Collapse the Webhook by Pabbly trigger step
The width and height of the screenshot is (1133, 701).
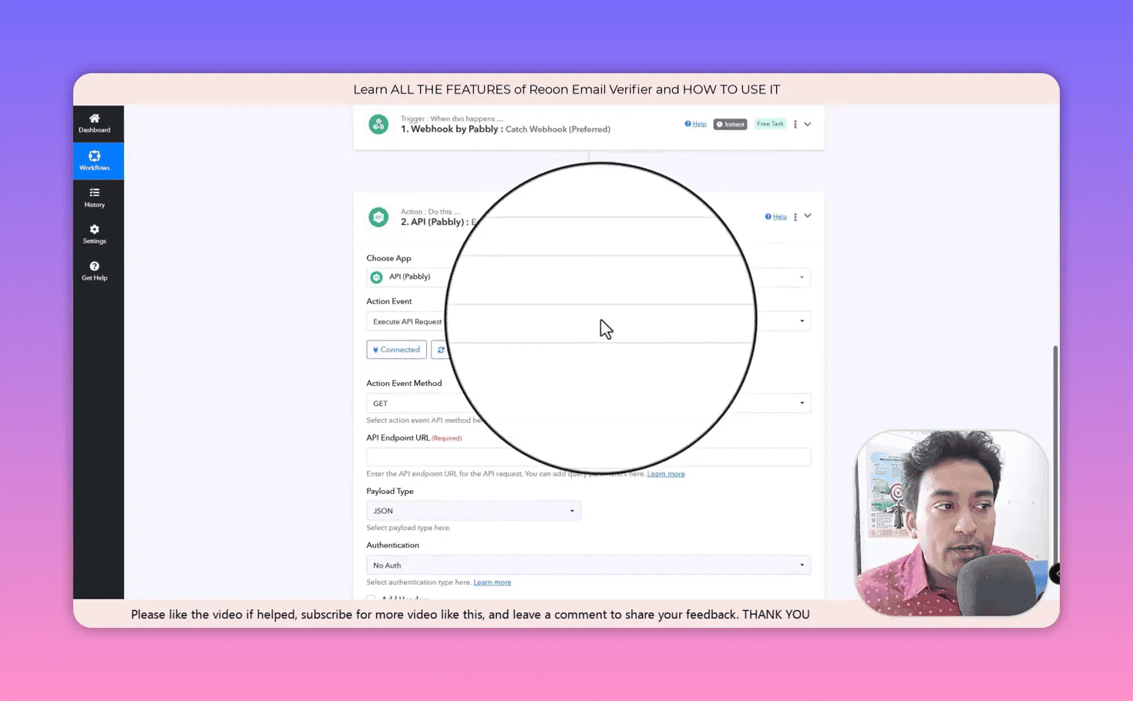[808, 124]
